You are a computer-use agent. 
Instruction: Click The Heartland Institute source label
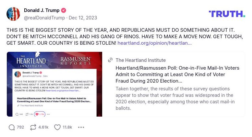click(x=140, y=60)
